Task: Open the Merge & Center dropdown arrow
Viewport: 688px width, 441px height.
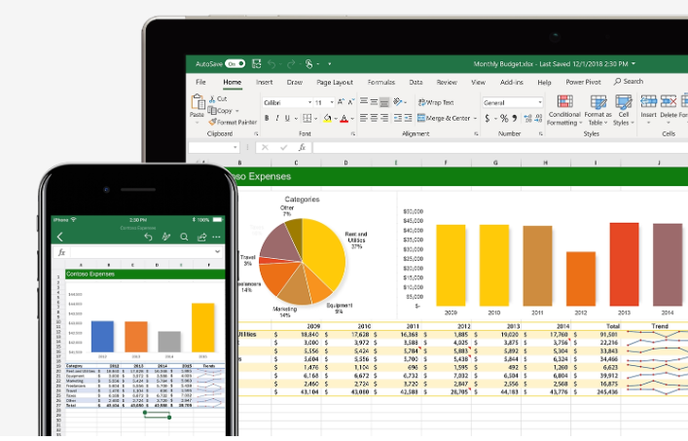Action: pos(474,118)
